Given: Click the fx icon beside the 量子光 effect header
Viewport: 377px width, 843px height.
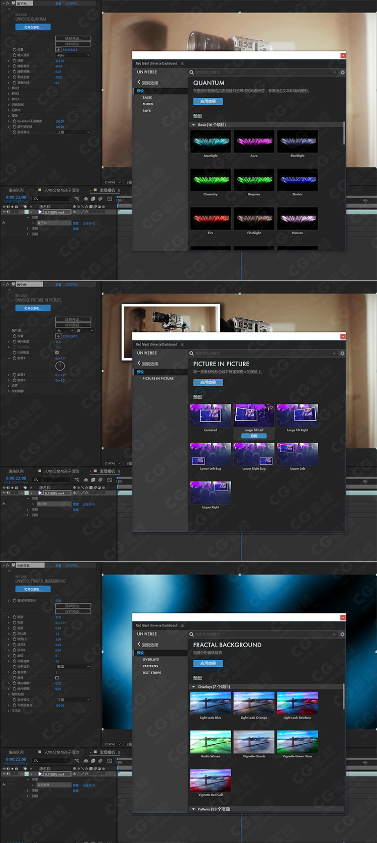Looking at the screenshot, I should tap(8, 3).
